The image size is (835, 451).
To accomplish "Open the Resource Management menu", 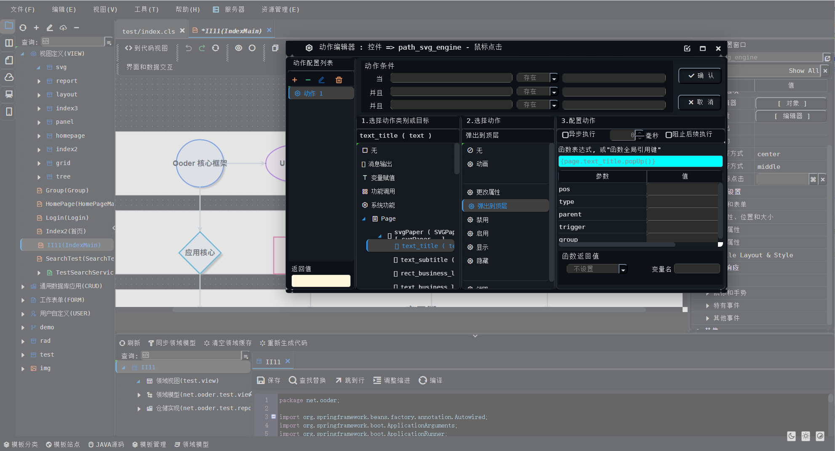I will 280,9.
